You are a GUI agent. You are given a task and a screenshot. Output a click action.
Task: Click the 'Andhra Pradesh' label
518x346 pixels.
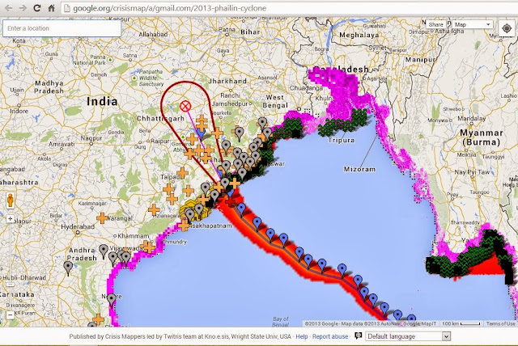pos(82,254)
